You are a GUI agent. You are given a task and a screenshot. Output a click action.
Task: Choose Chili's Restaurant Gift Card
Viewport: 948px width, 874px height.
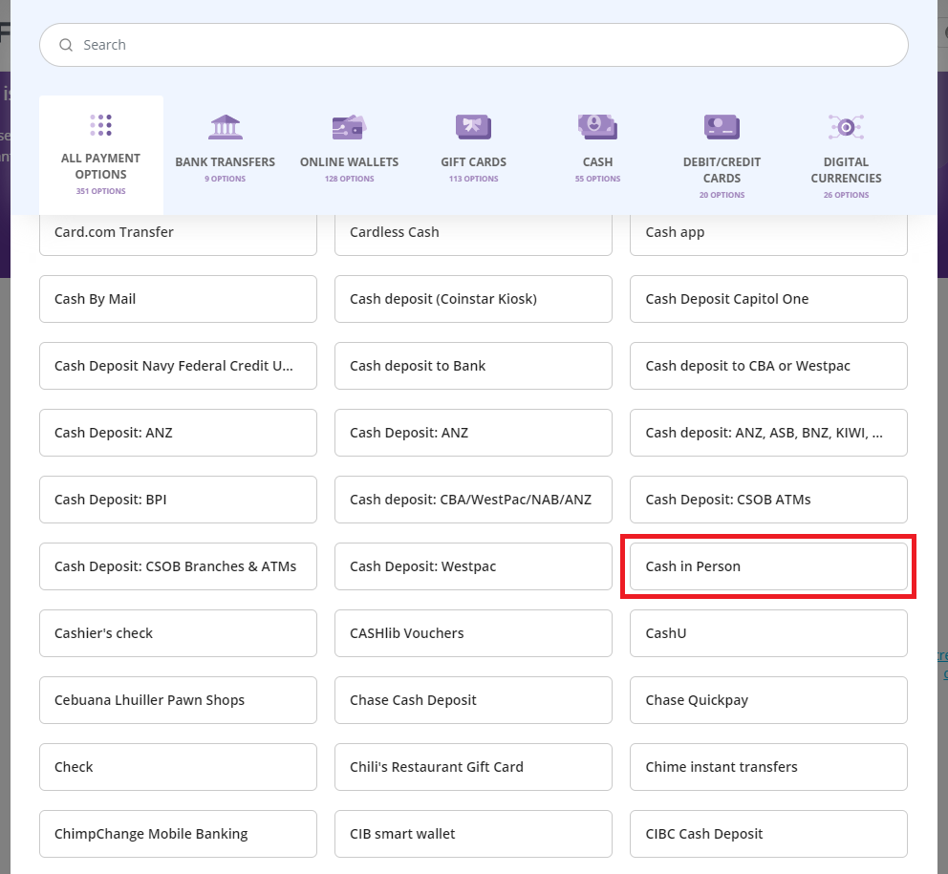tap(473, 767)
